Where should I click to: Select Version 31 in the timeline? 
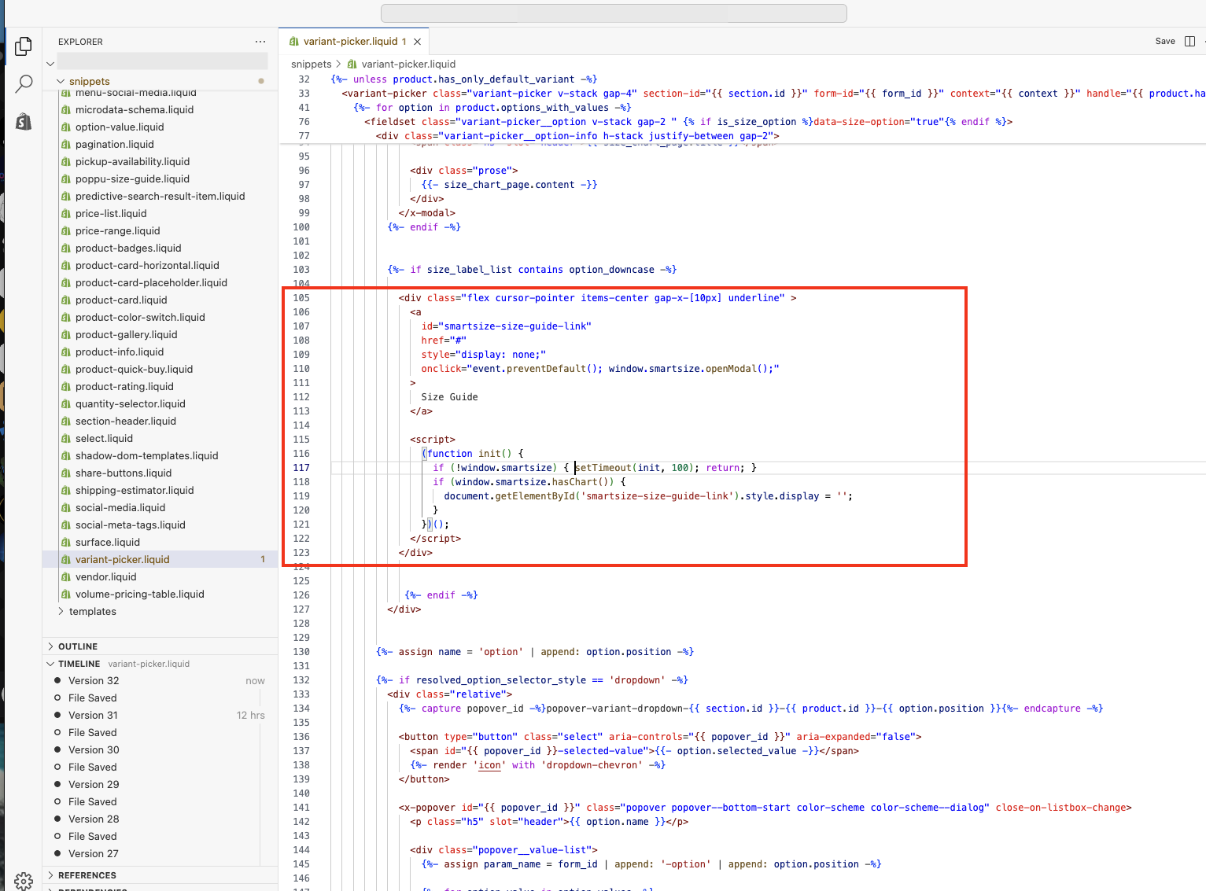93,716
